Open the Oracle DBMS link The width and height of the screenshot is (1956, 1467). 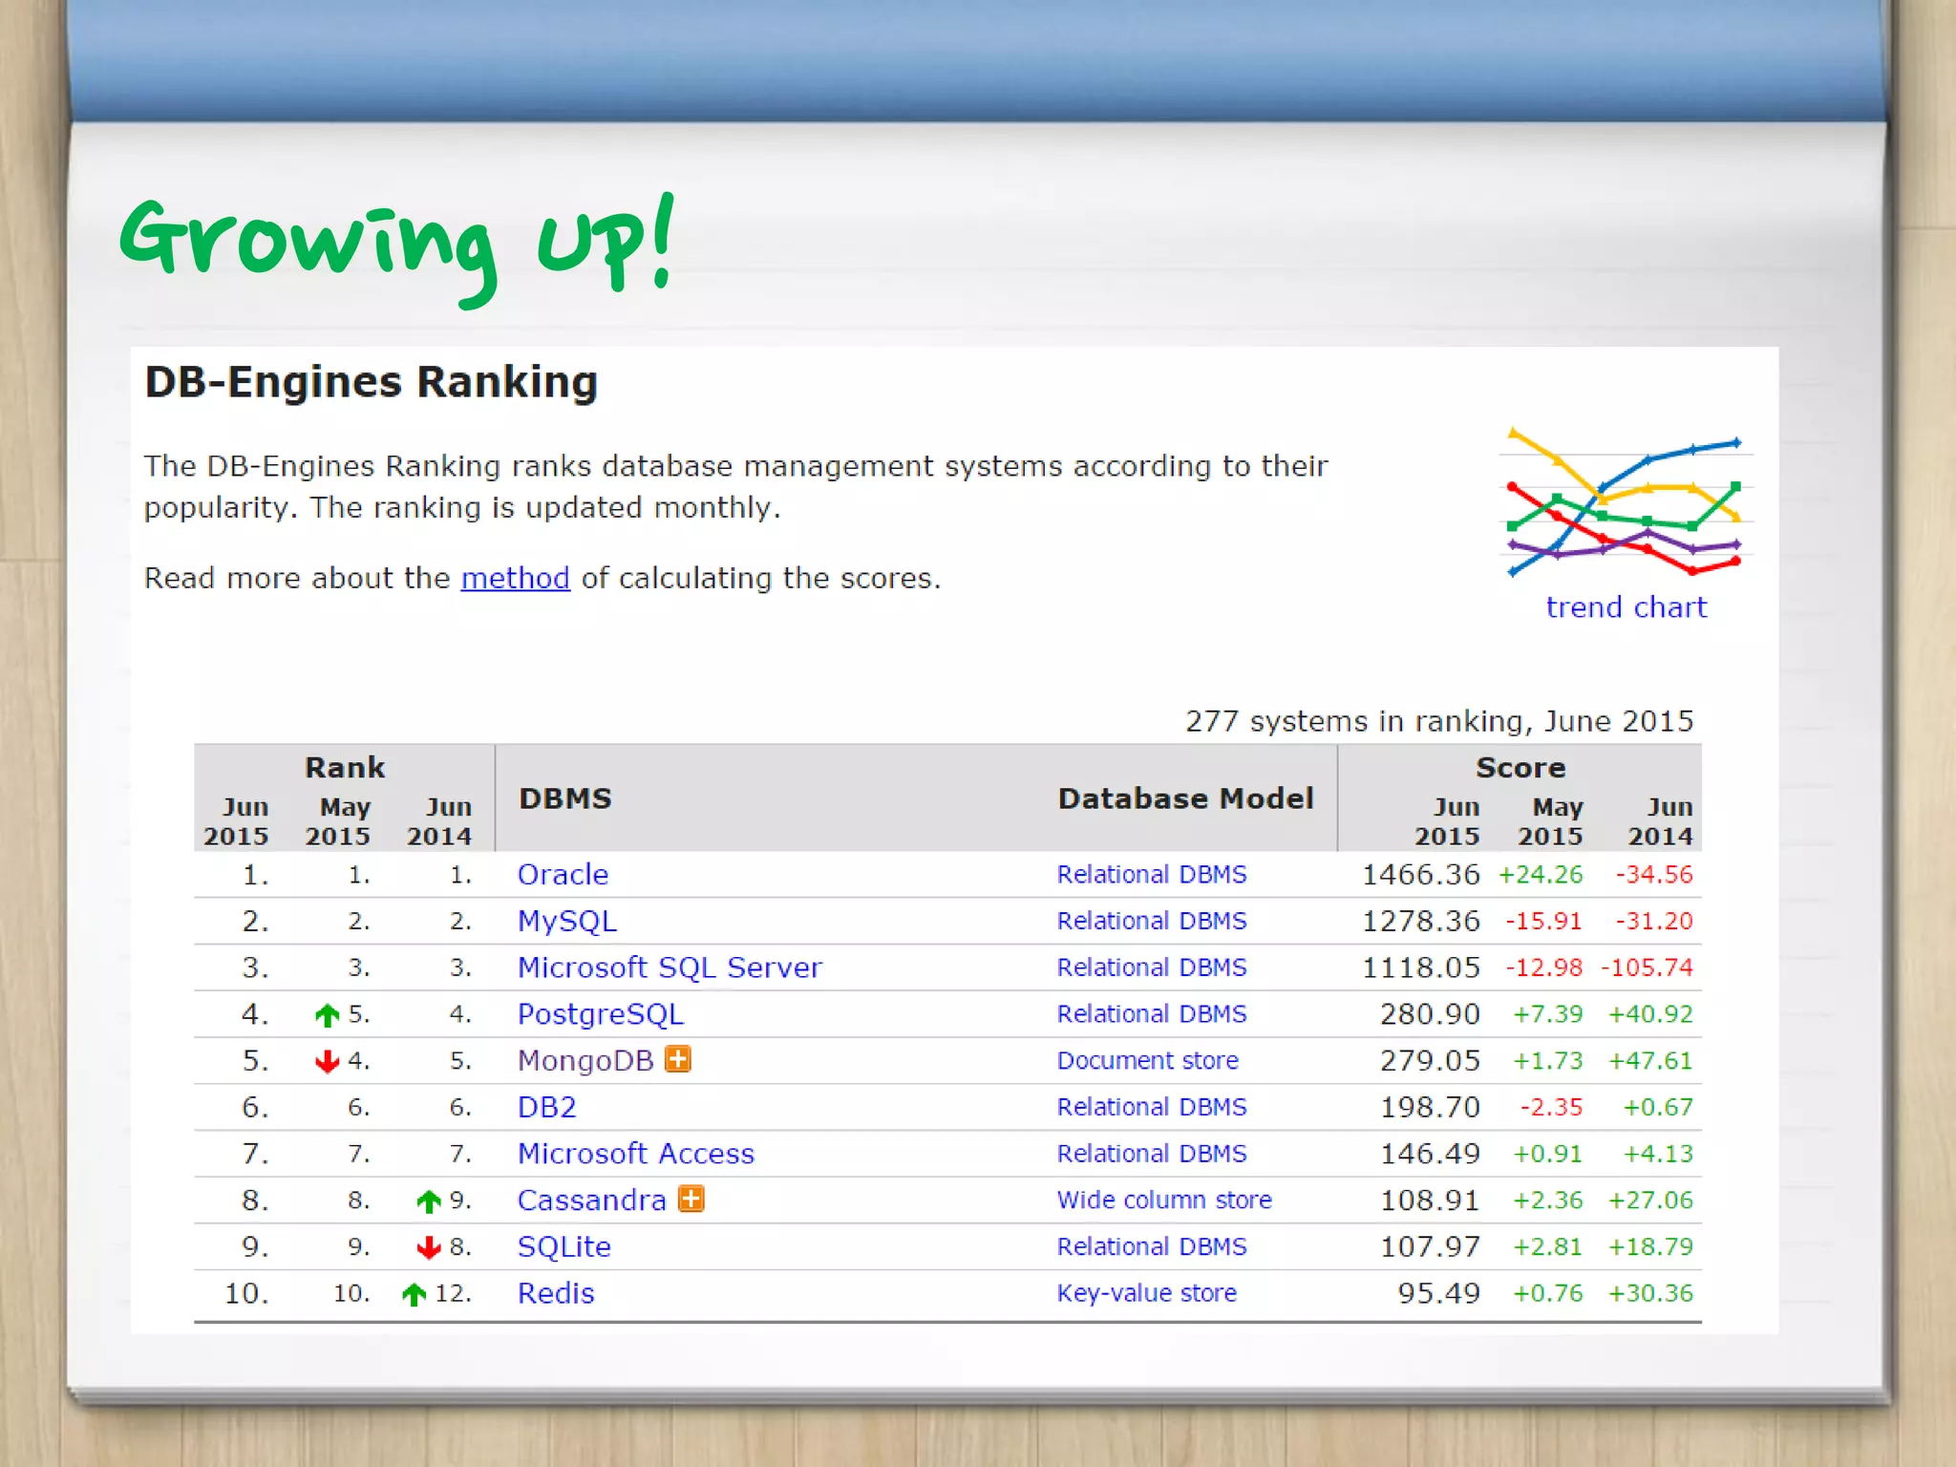click(563, 874)
